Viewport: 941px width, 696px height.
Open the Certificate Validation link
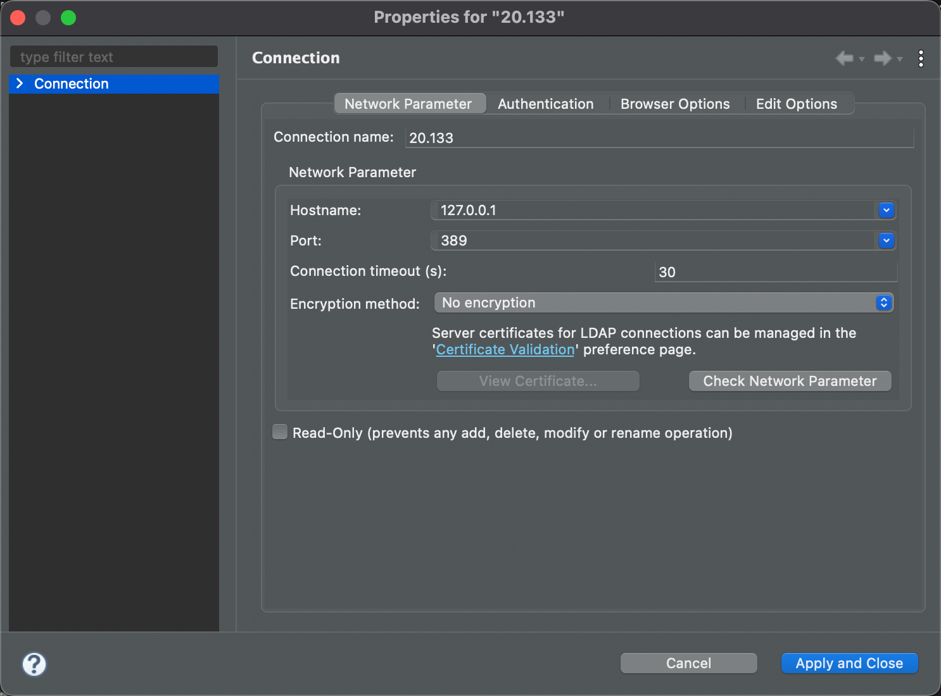click(505, 349)
